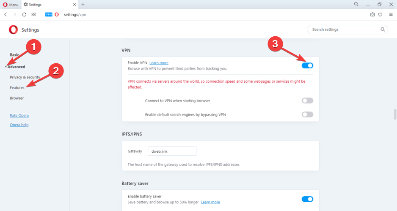Enable Connect to VPN when starting browser

click(x=307, y=100)
